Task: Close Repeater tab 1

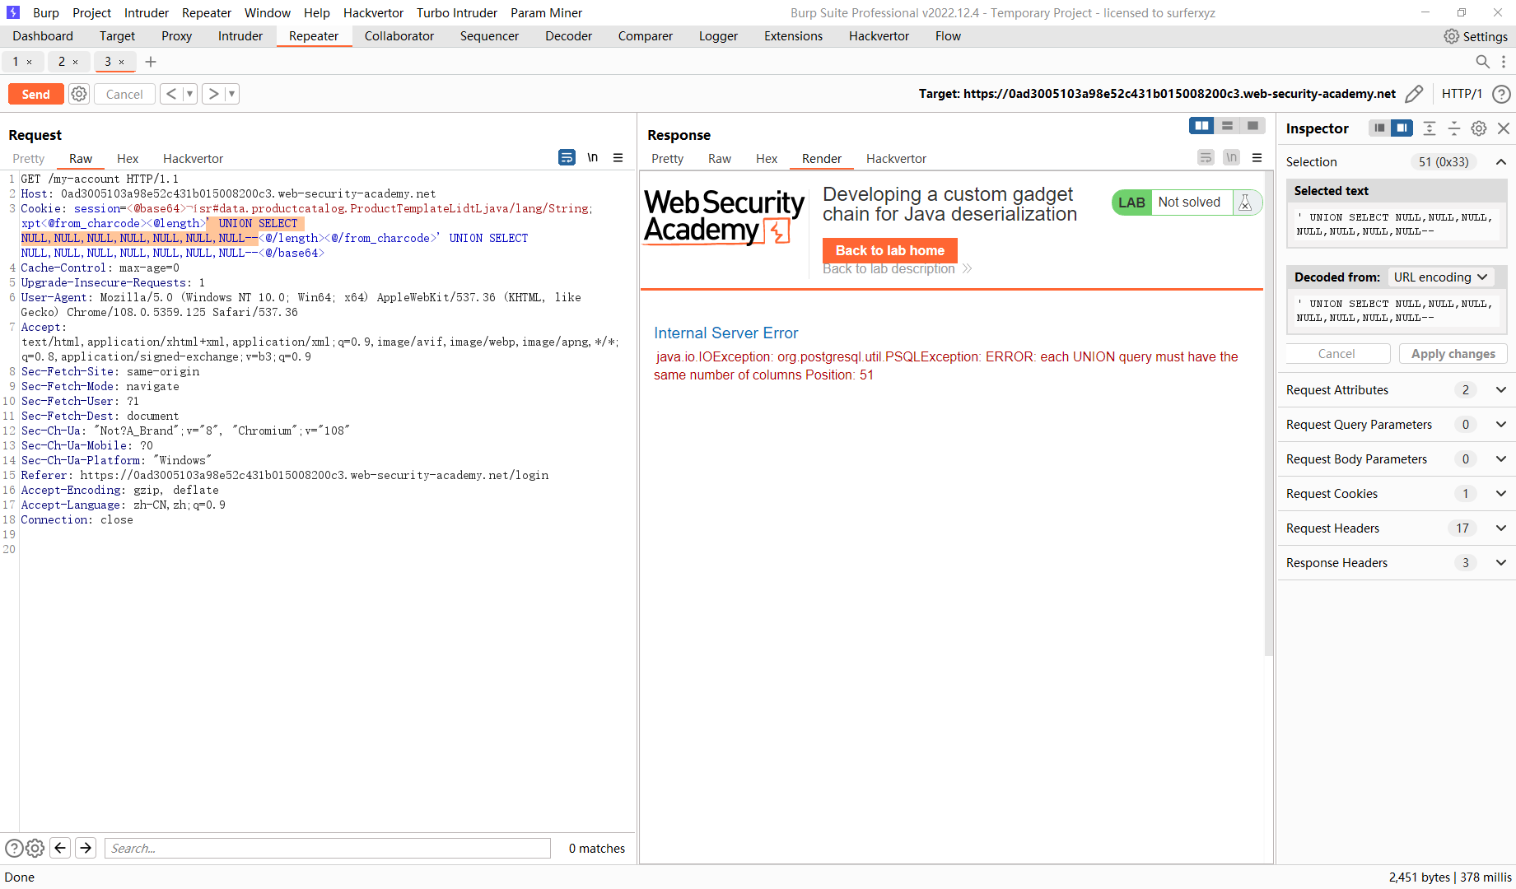Action: tap(30, 62)
